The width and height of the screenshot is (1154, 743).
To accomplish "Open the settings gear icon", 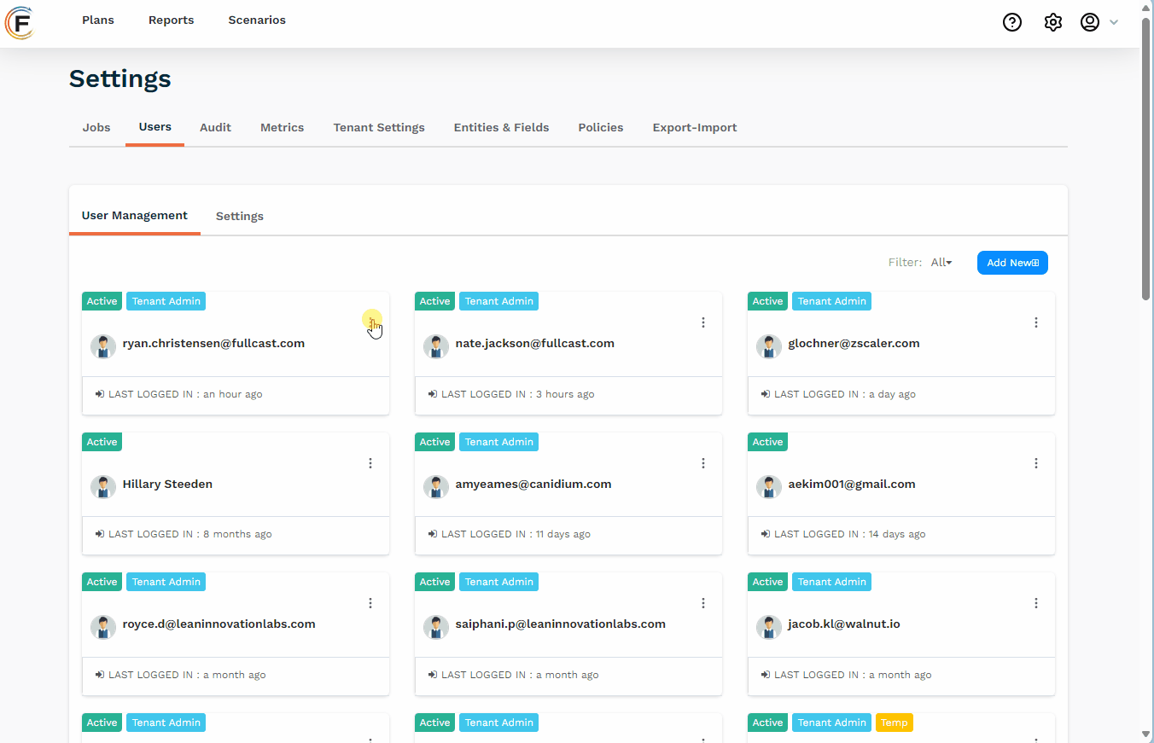I will click(1053, 22).
